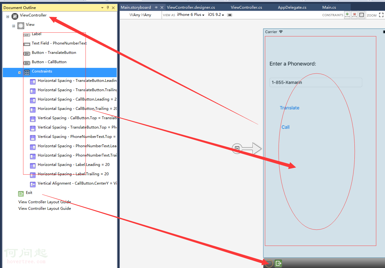Open the View As iPhone 6 Plus dropdown

pyautogui.click(x=191, y=15)
